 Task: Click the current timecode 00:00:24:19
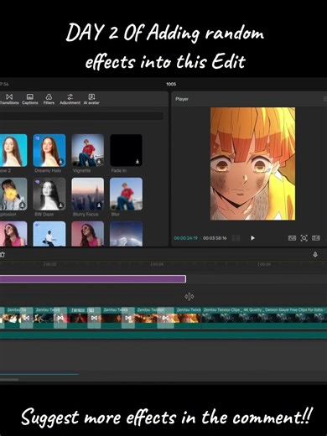coord(186,238)
